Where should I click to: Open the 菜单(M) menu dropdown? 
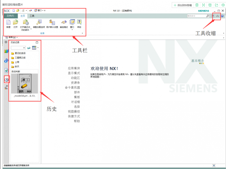pos(11,37)
